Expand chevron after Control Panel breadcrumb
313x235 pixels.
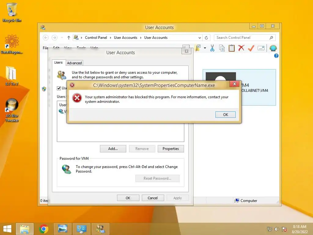pyautogui.click(x=110, y=38)
